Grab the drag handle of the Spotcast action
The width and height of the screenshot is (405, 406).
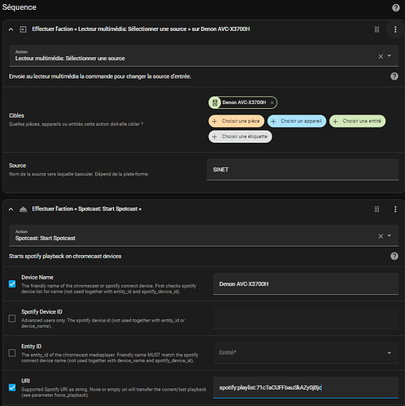pyautogui.click(x=377, y=209)
